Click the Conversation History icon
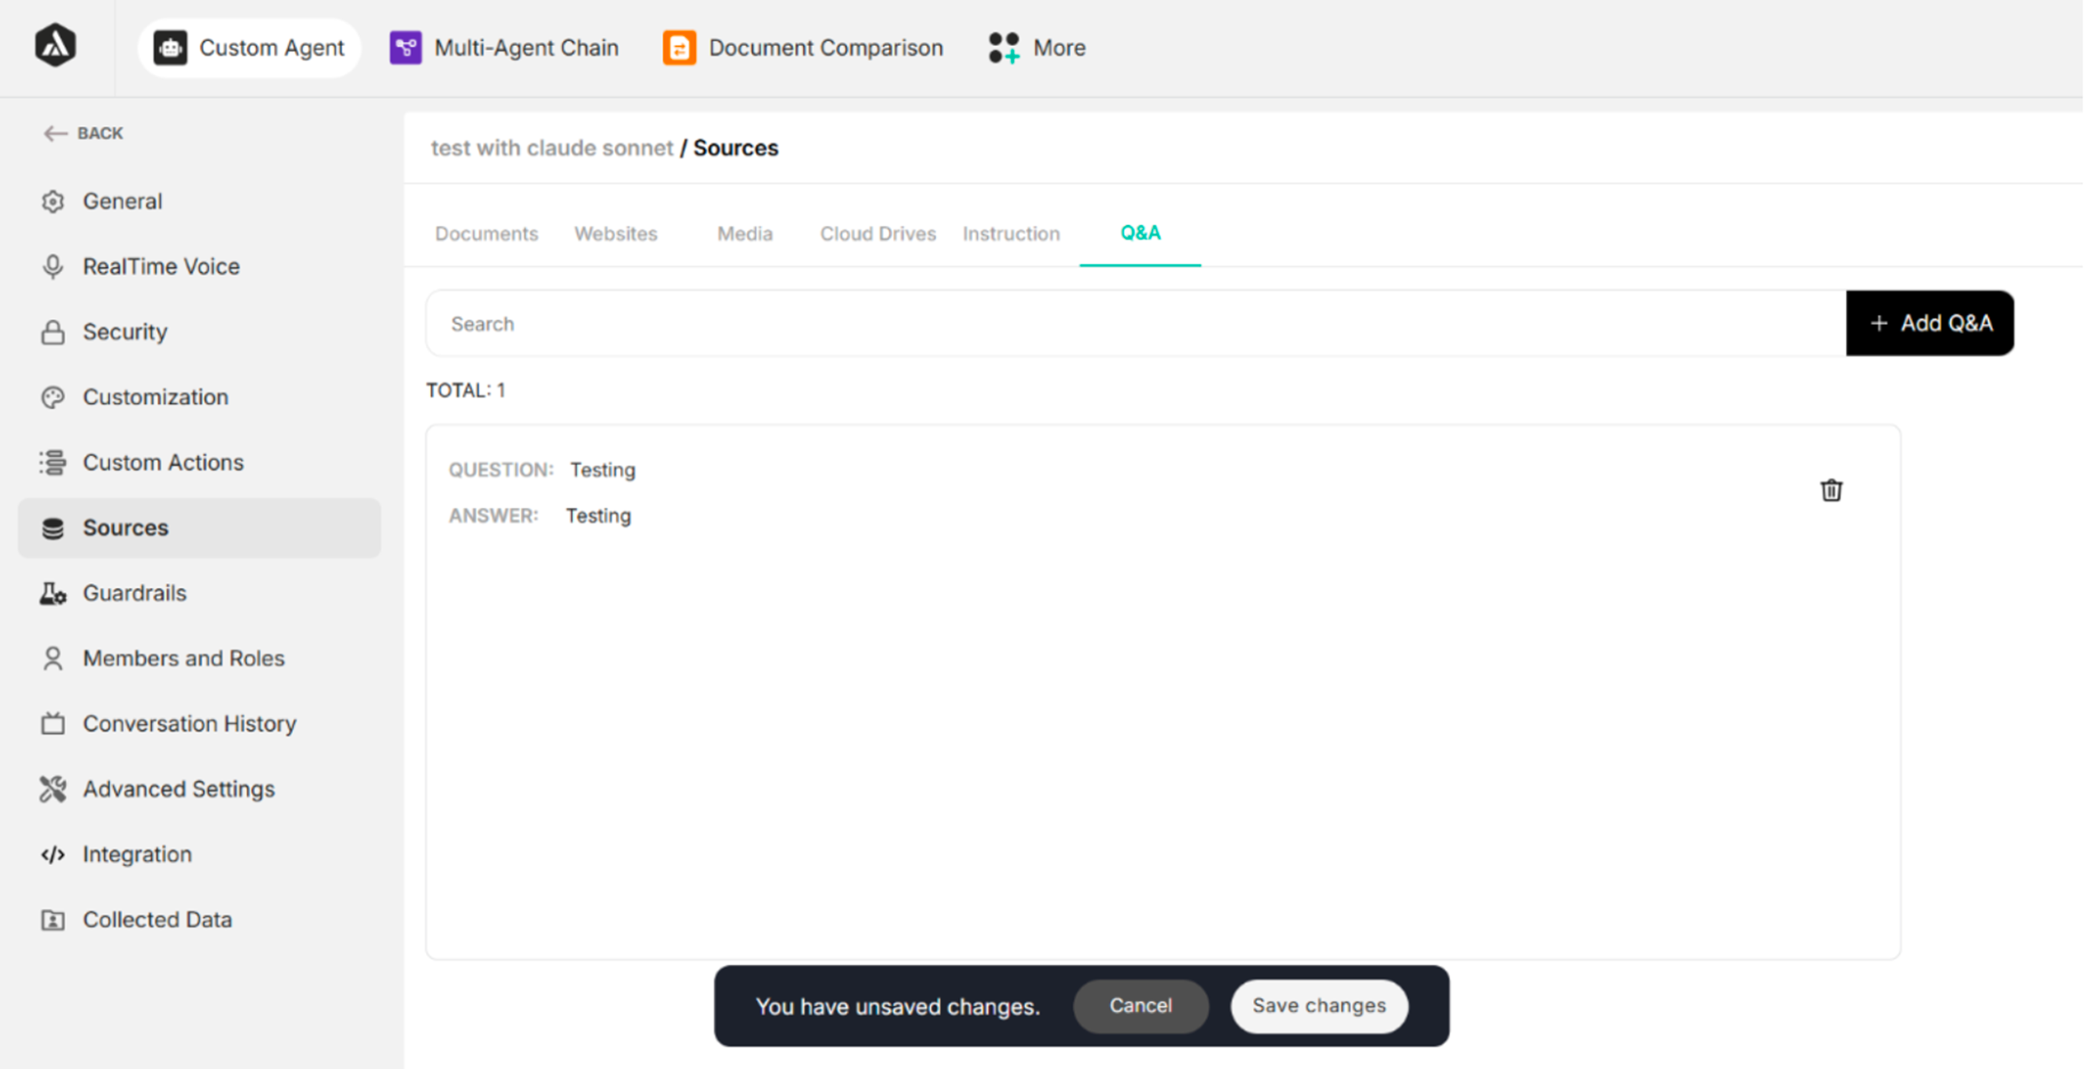 click(53, 724)
